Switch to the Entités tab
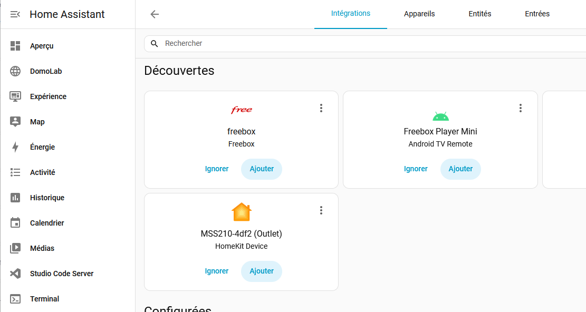Screen dimensions: 586x312 (x=479, y=14)
